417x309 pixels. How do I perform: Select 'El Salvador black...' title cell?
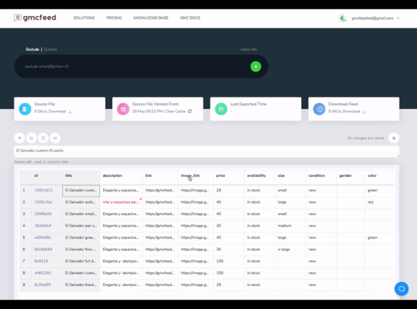[x=81, y=285]
